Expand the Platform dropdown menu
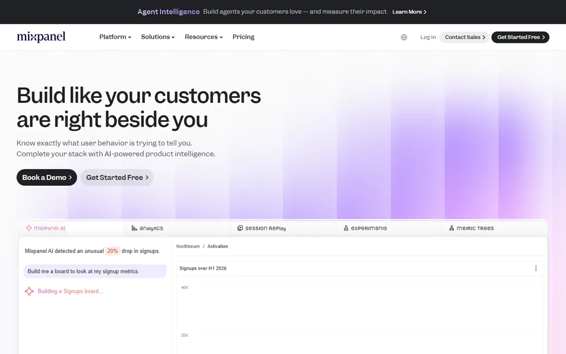Viewport: 566px width, 354px height. [115, 37]
